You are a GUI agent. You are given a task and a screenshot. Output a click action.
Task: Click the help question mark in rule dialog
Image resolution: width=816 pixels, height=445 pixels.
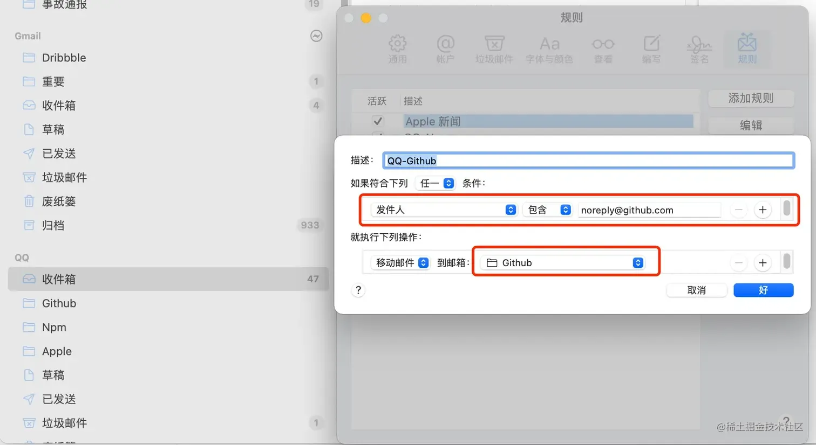point(358,290)
